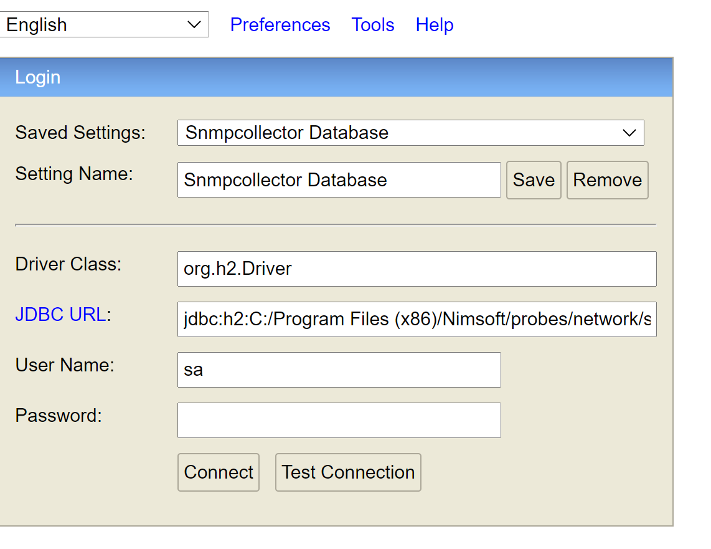
Task: Click the Password label text
Action: point(59,416)
